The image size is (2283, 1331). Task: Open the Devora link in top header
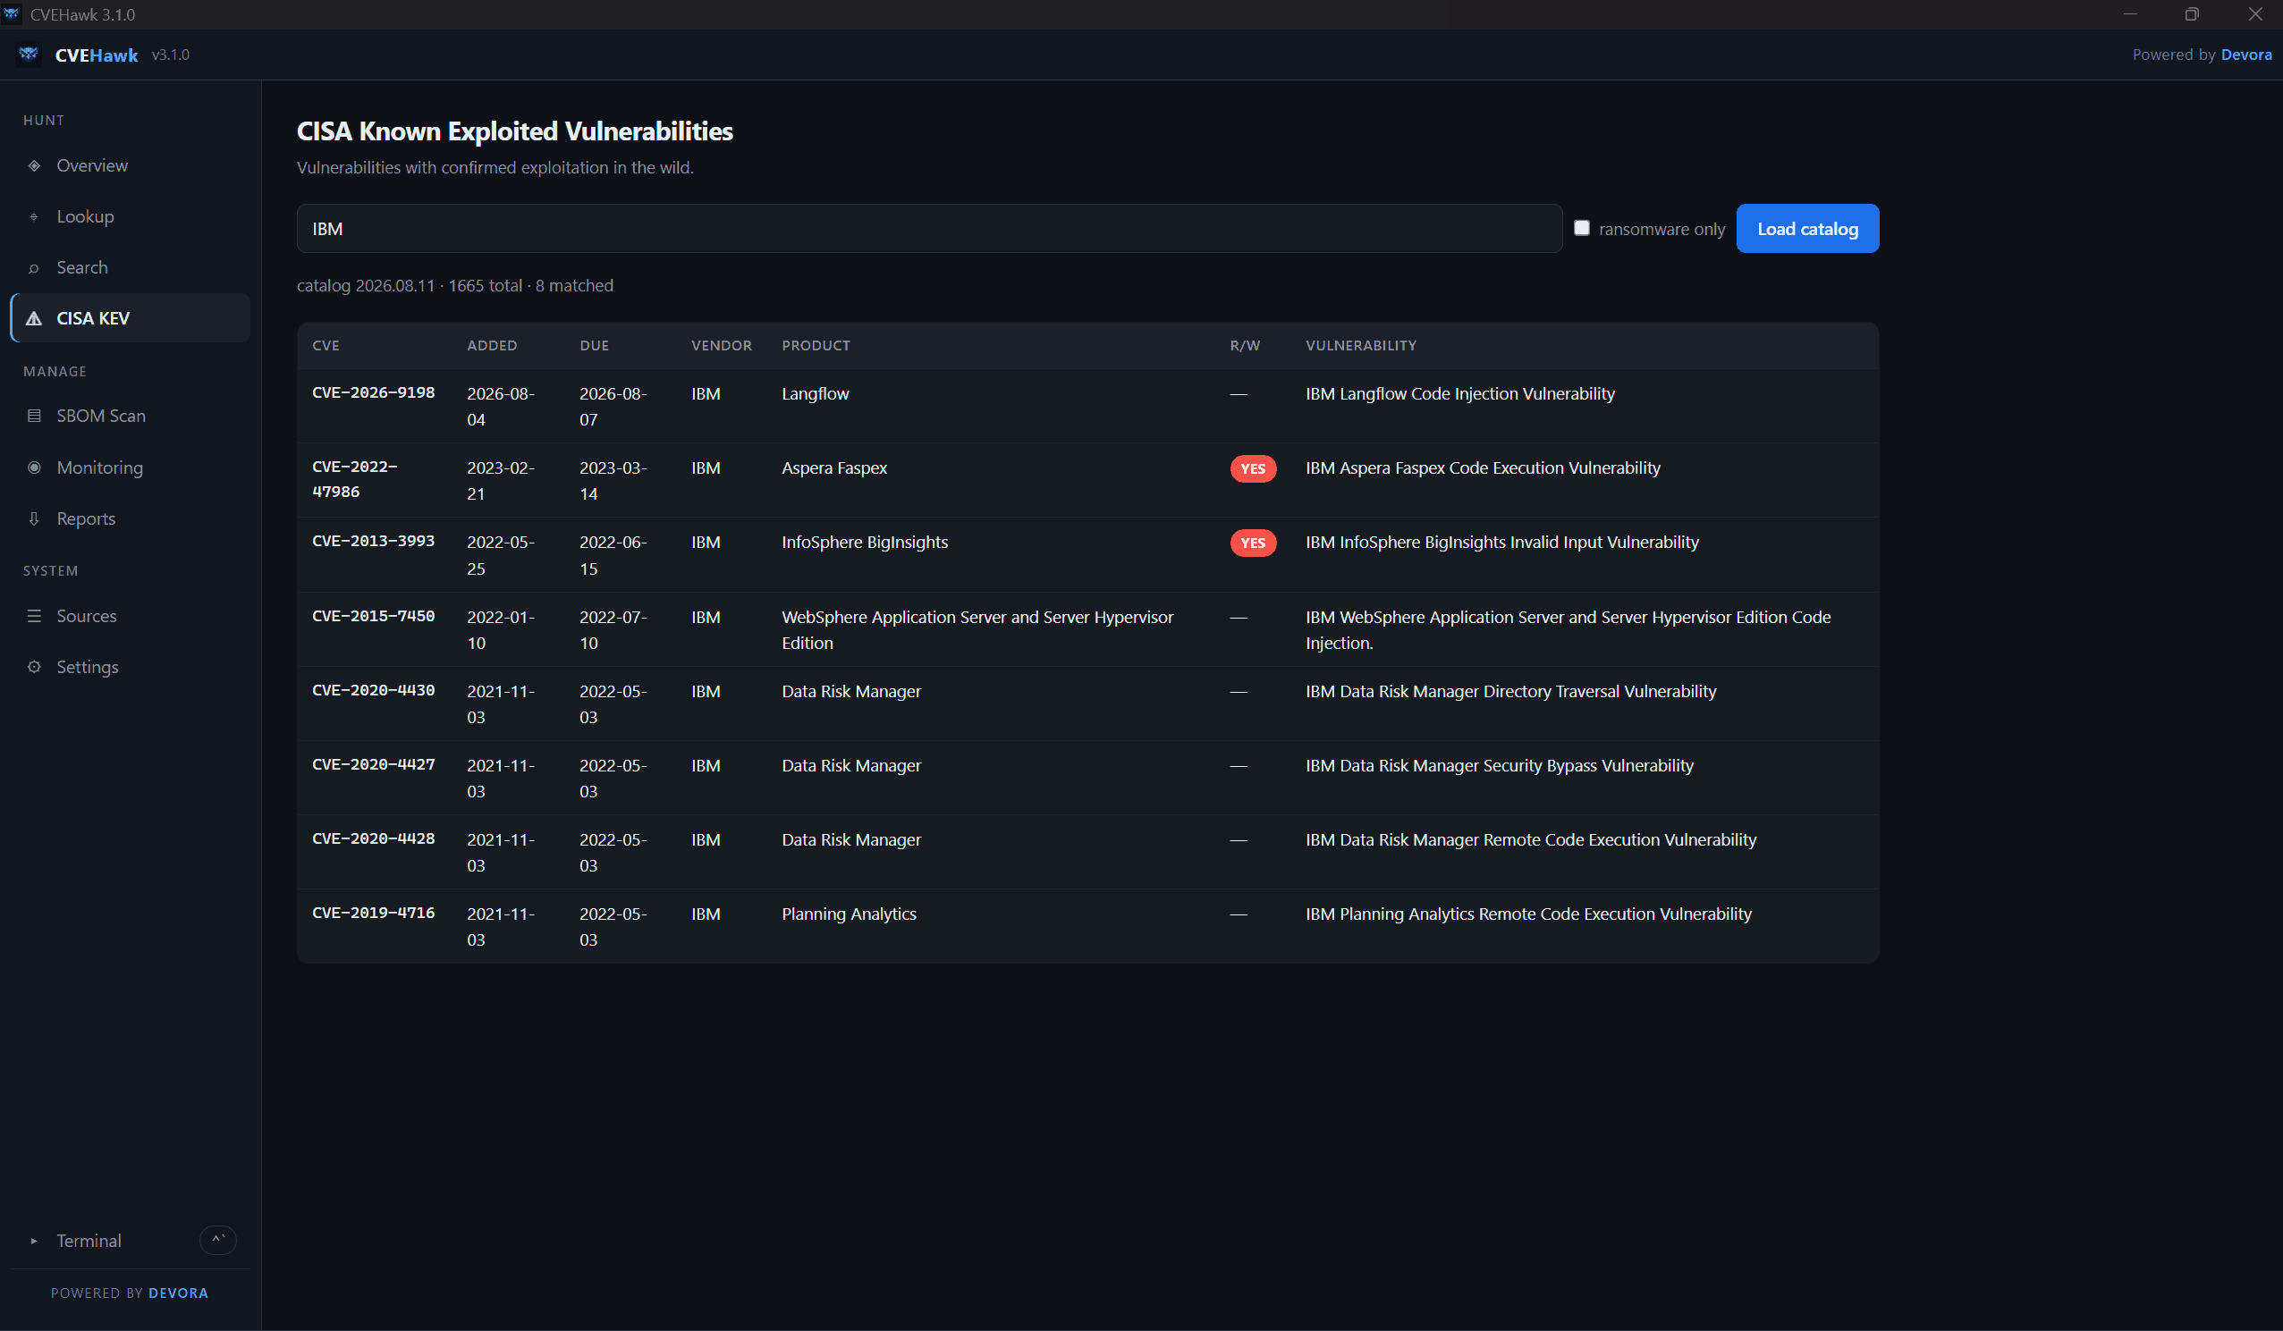pyautogui.click(x=2245, y=55)
